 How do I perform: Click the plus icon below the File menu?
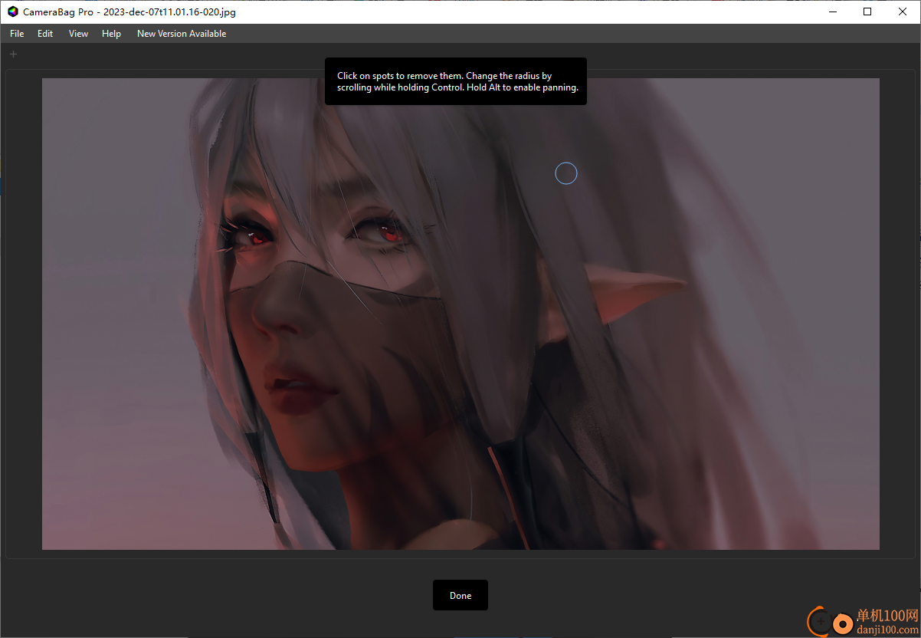point(13,54)
